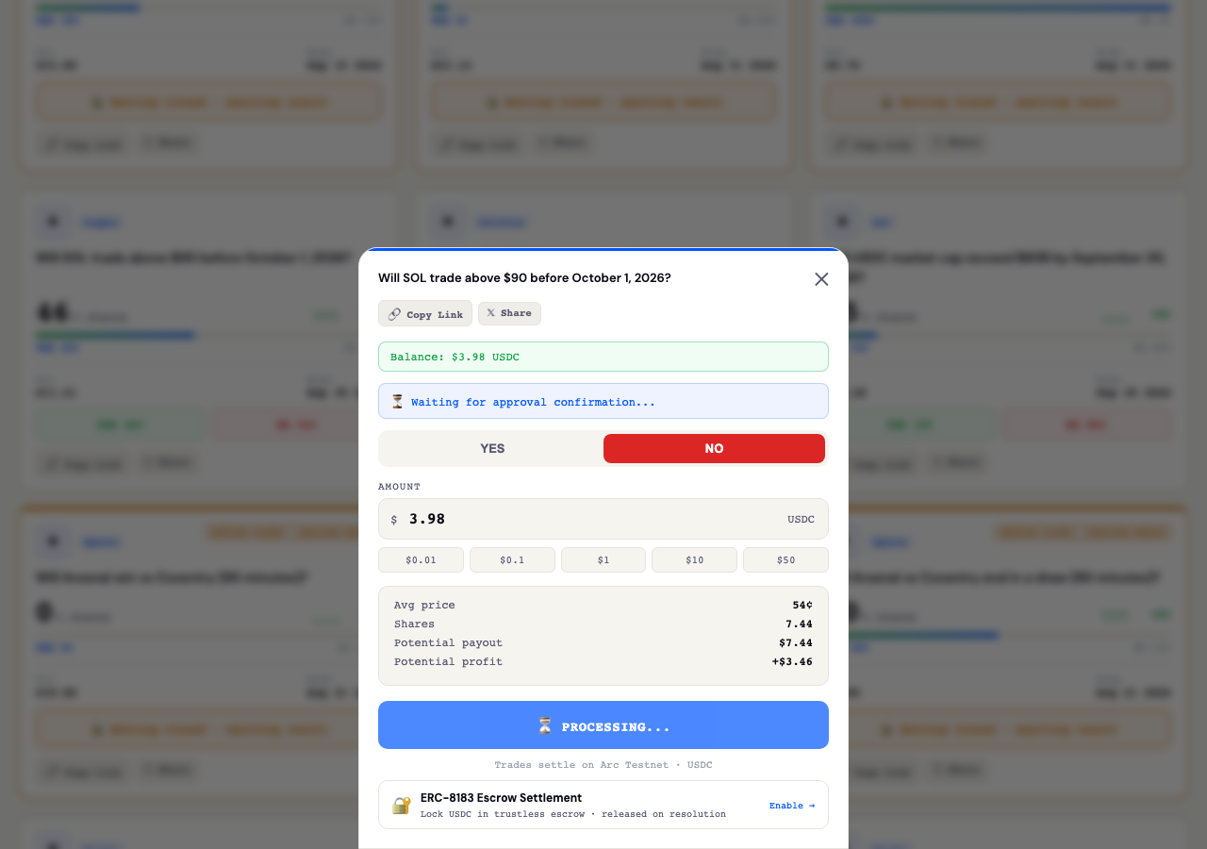Choose the $10 quick amount
The image size is (1207, 849).
click(694, 559)
